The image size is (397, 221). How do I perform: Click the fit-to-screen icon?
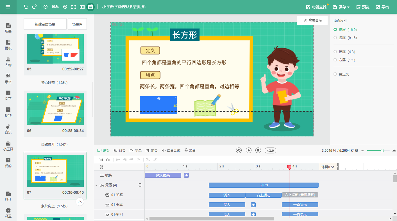[74, 7]
